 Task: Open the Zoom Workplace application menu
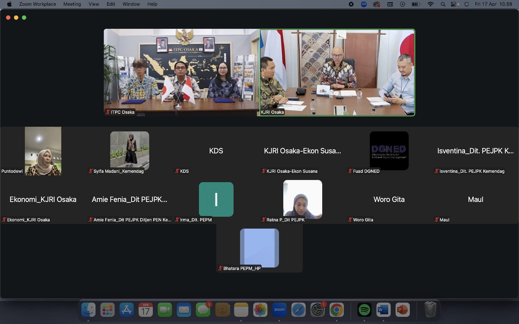tap(37, 4)
